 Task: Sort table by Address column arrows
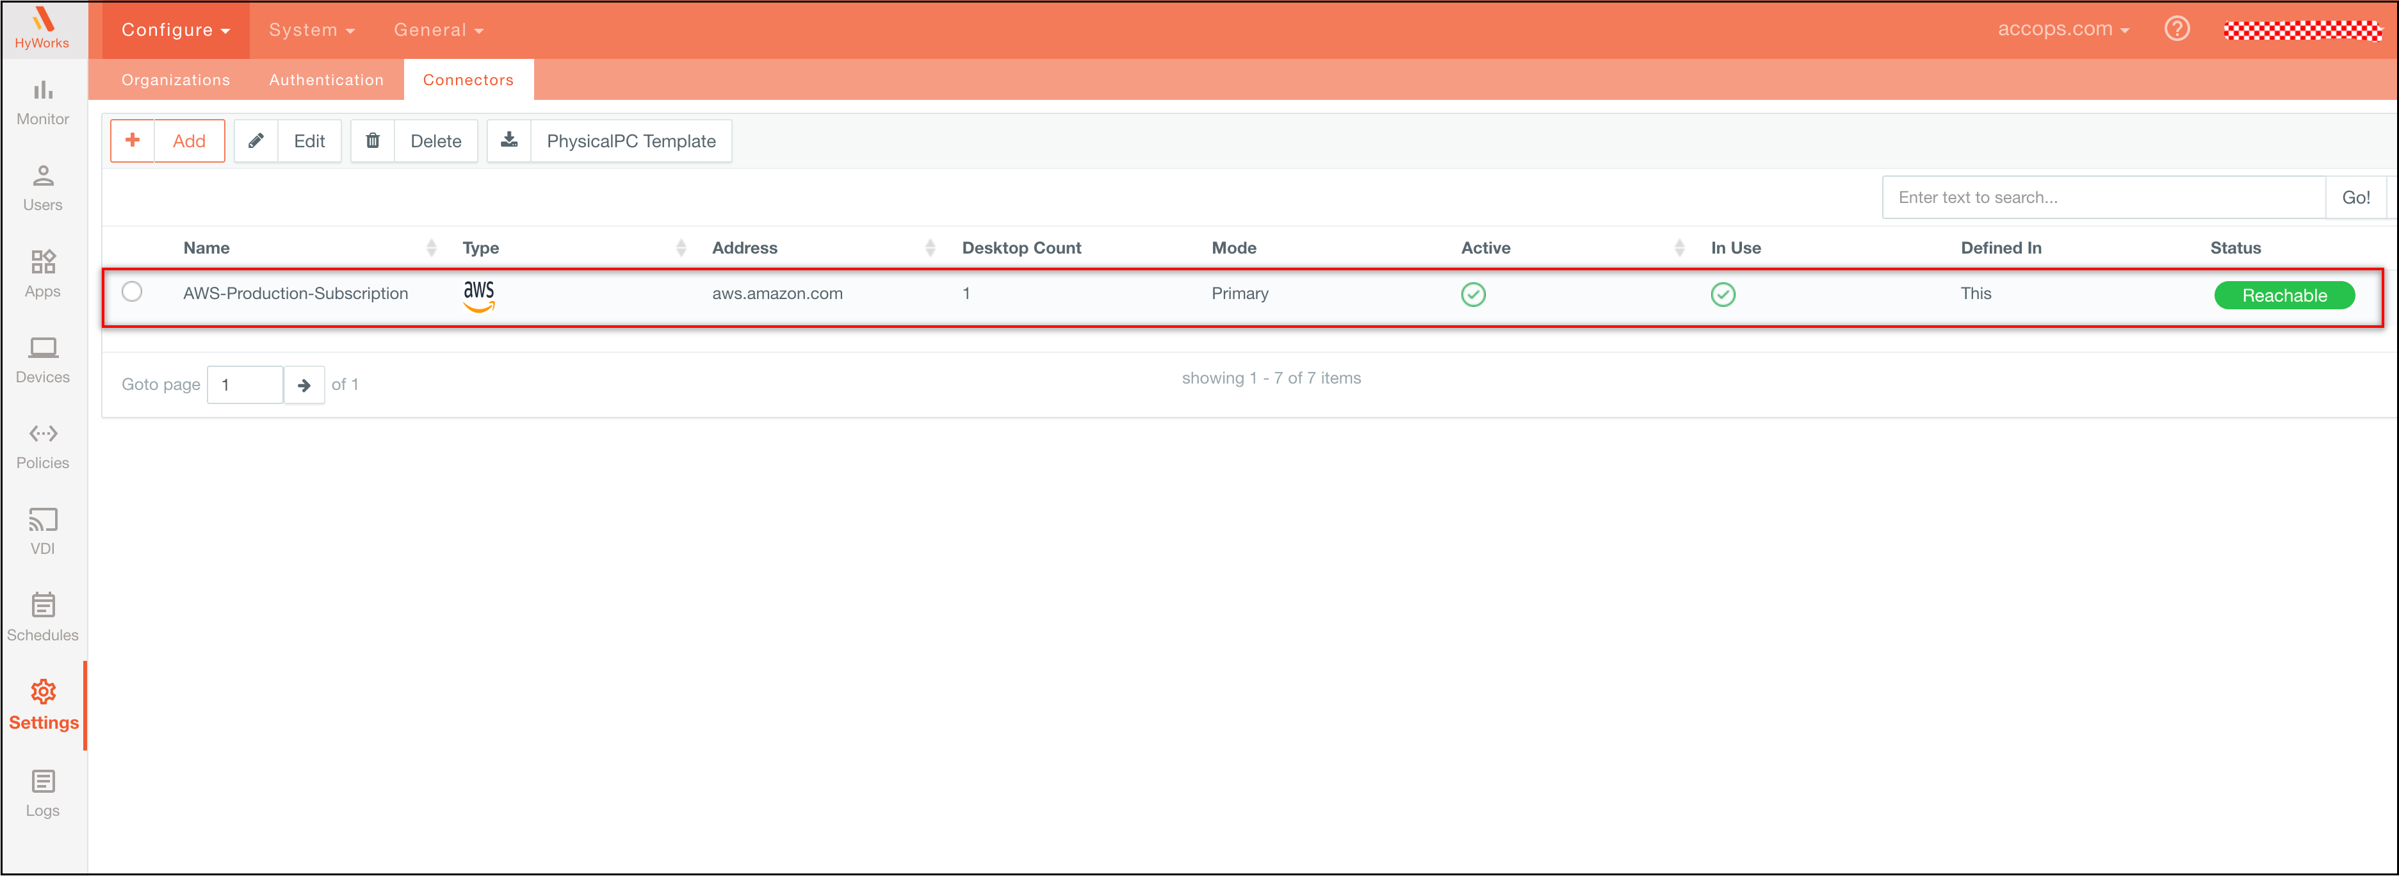tap(931, 248)
